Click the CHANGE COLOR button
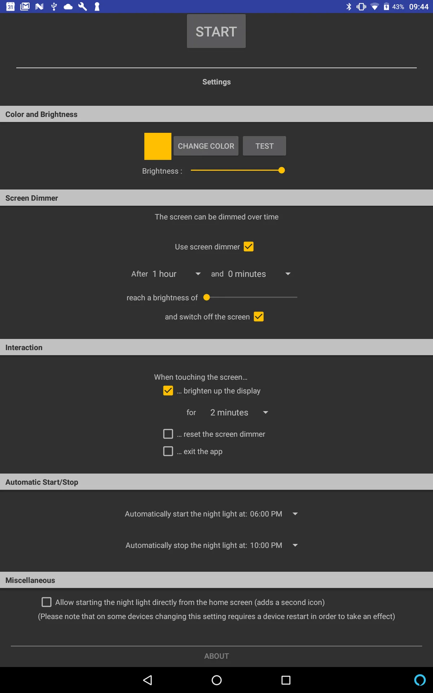This screenshot has width=433, height=693. [x=206, y=146]
